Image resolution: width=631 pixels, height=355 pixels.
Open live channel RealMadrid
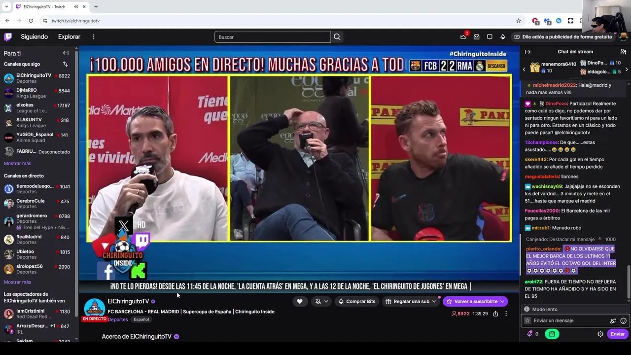tap(37, 240)
